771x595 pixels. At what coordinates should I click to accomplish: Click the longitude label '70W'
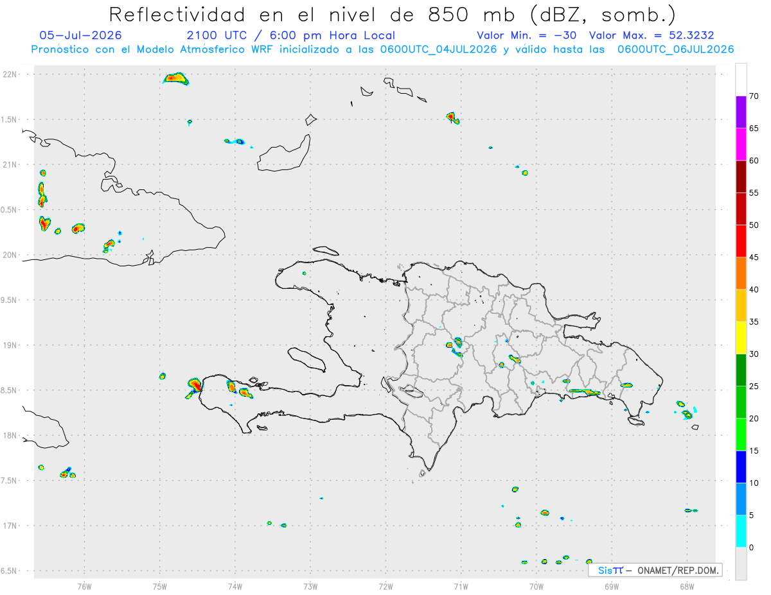coord(536,585)
